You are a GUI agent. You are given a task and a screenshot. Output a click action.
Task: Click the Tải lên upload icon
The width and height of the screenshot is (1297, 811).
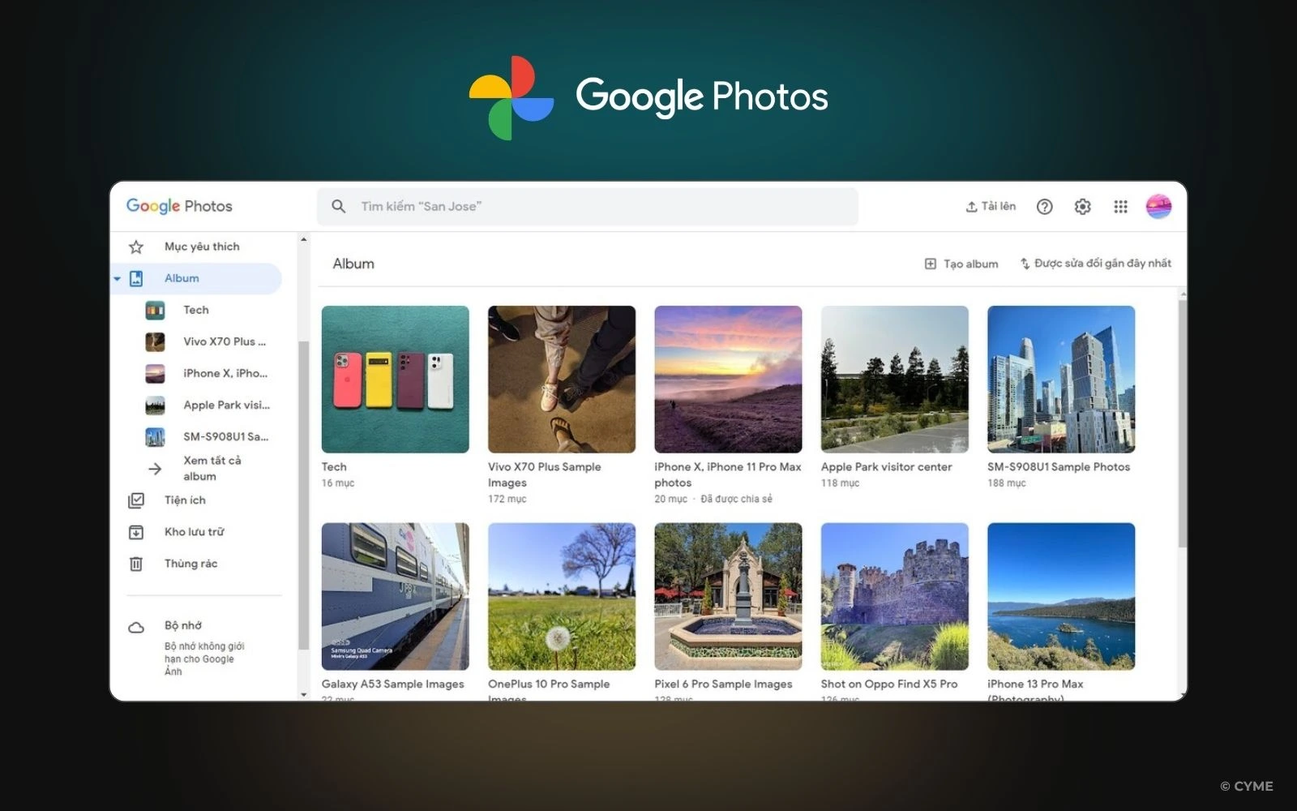click(972, 206)
